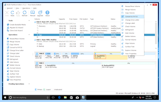This screenshot has height=102, width=161.
Task: Click Change Label in sidebar
Action: coord(14,53)
